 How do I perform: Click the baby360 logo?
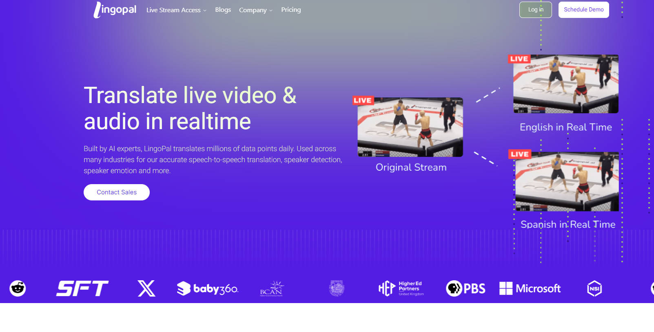pyautogui.click(x=208, y=288)
